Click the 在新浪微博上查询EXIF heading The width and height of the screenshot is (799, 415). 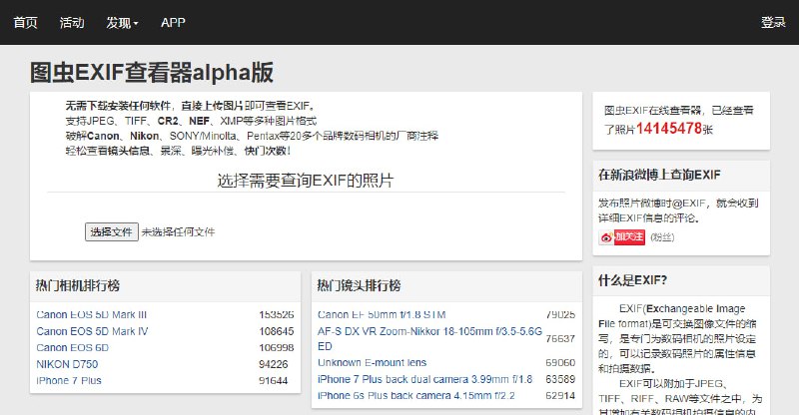coord(659,175)
